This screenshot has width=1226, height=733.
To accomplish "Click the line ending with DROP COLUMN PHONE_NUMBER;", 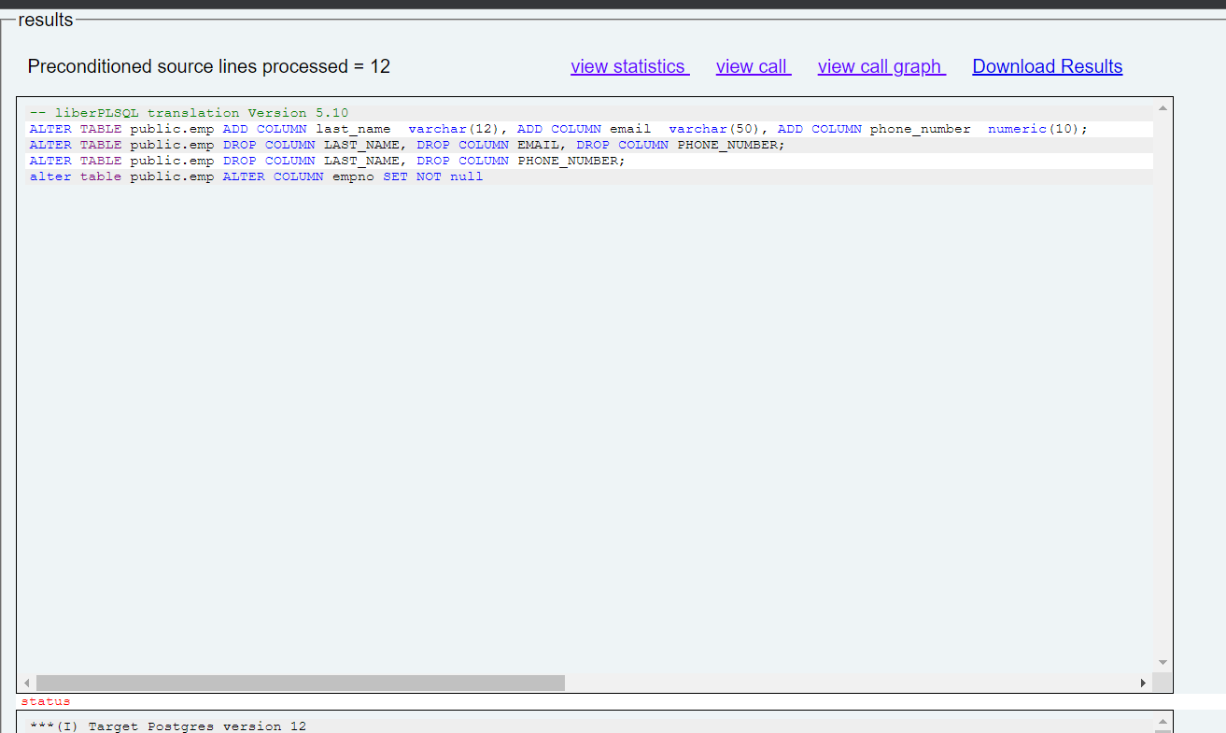I will (327, 161).
